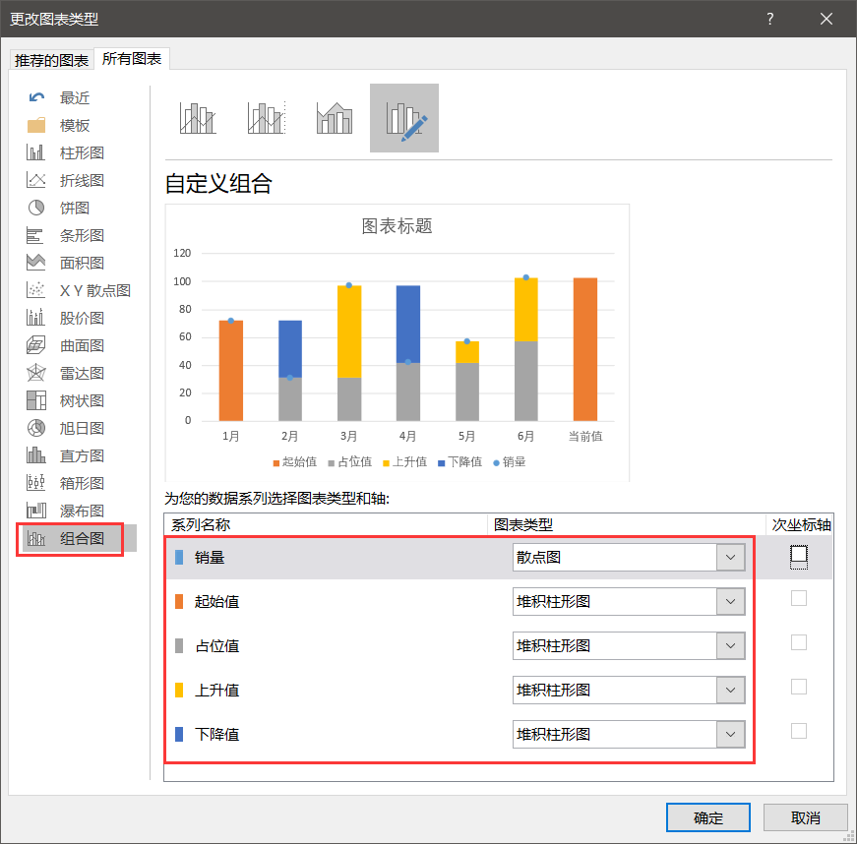Click the 销量 legend entry in preview
The image size is (857, 844).
point(510,462)
